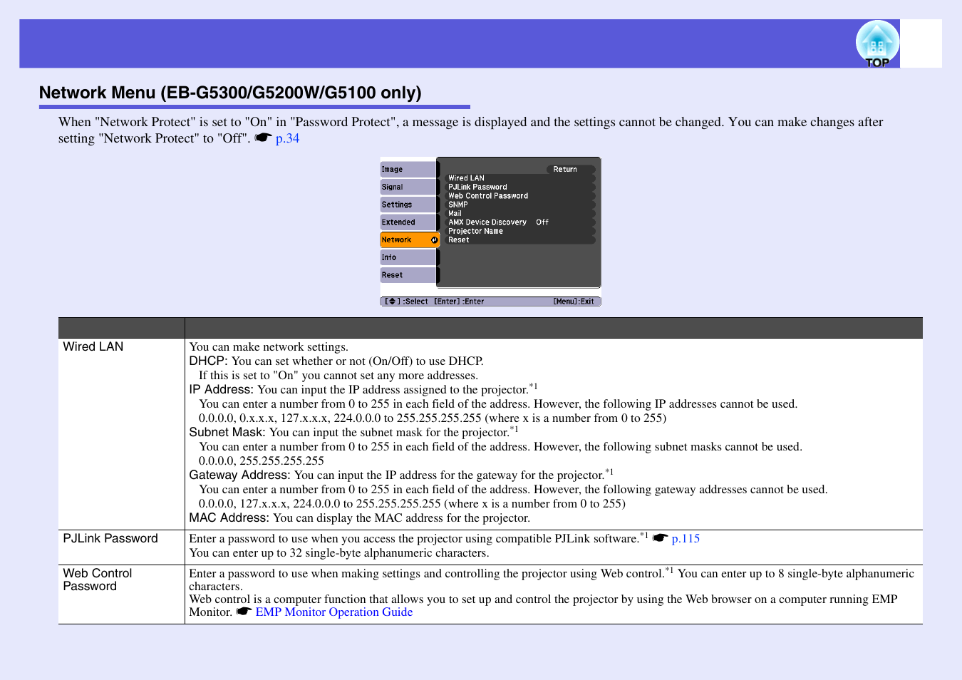Select Web Control Password in projector menu

(x=519, y=196)
